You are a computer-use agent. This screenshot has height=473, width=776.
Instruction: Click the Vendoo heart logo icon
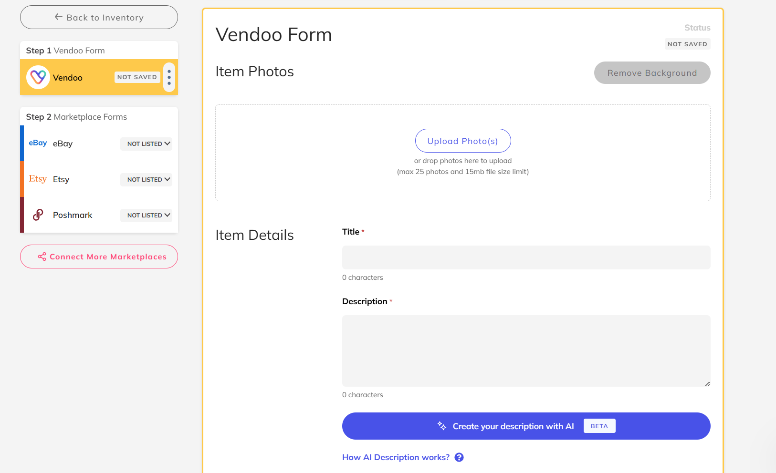pyautogui.click(x=38, y=77)
